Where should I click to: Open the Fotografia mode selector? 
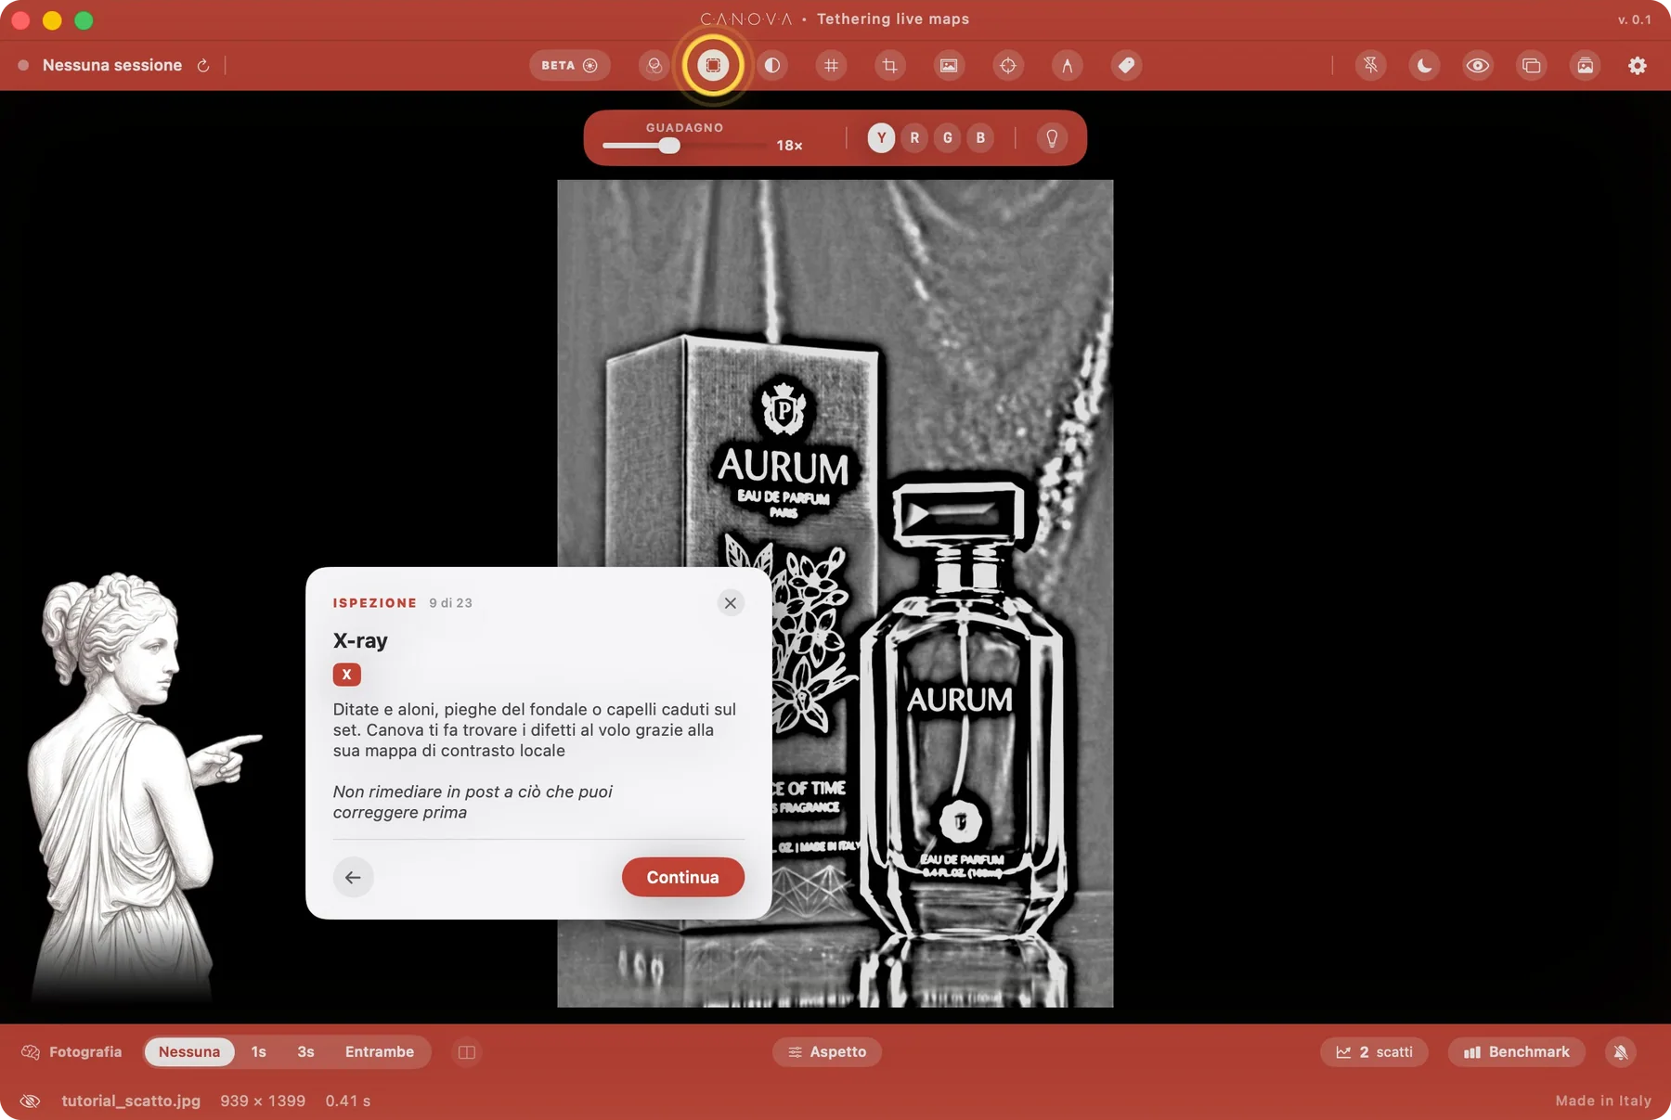(x=71, y=1051)
